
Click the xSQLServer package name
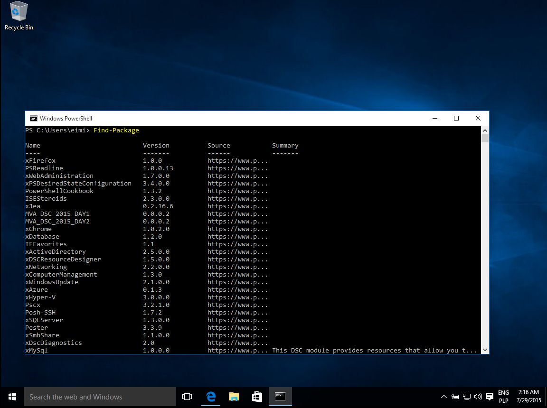pos(44,320)
